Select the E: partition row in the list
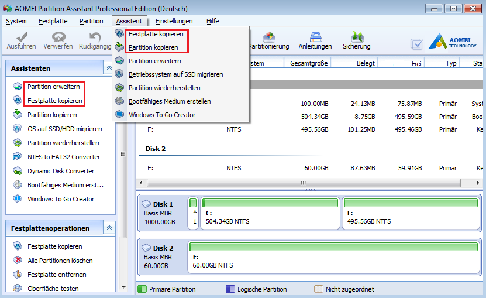Viewport: 486px width, 298px height. click(x=310, y=168)
